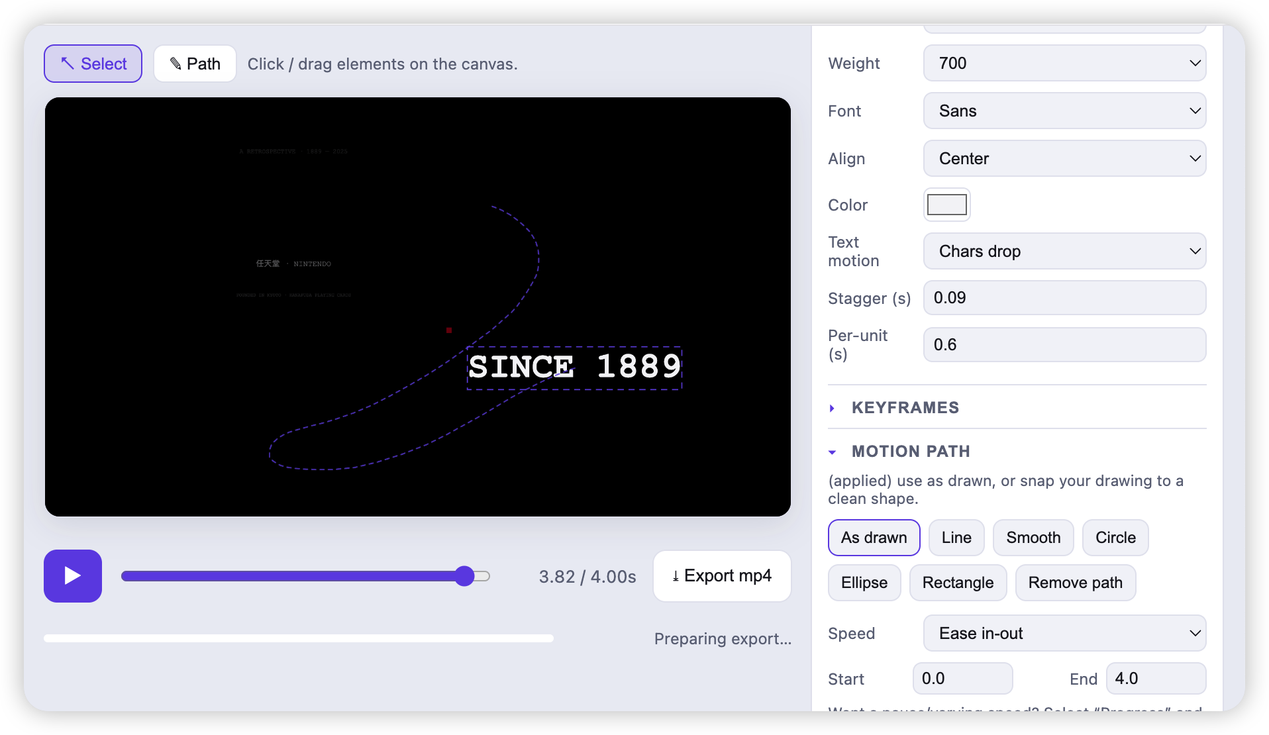Snap the path to a Line

[x=956, y=537]
